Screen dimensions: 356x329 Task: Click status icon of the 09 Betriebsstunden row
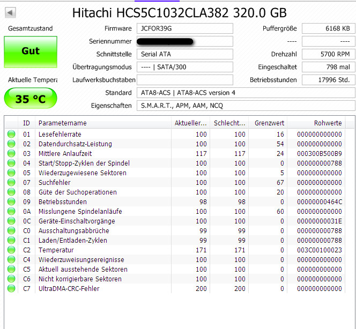coord(11,201)
